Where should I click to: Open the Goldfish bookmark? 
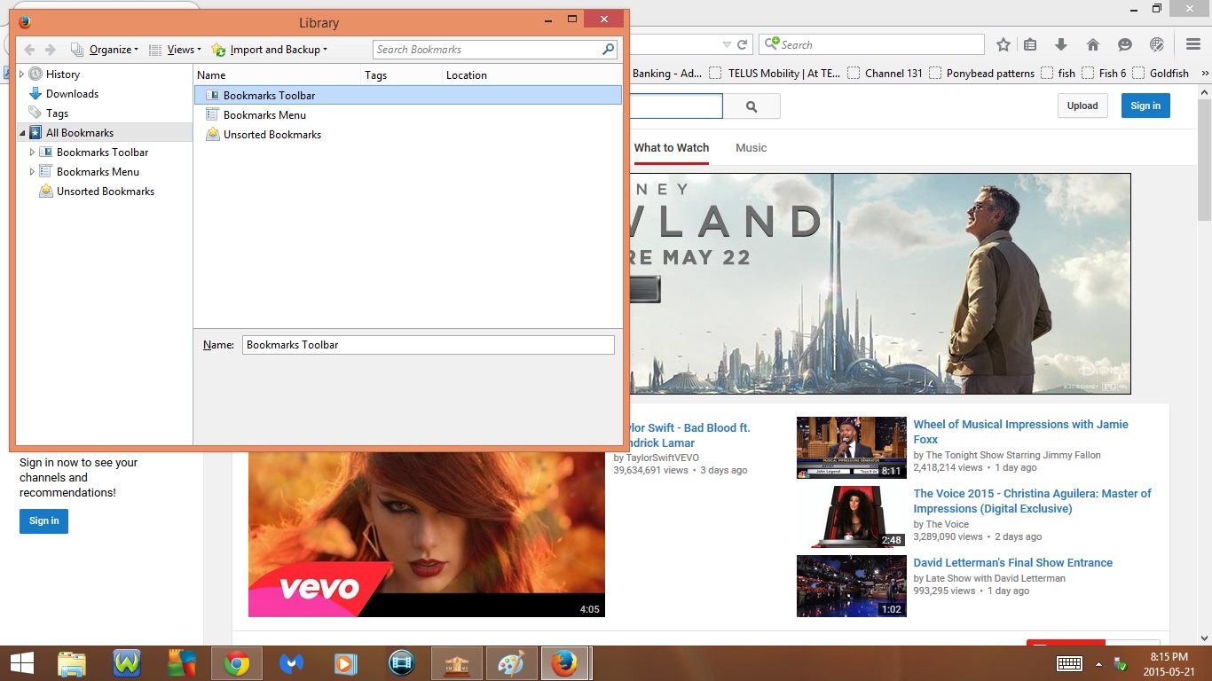point(1161,74)
